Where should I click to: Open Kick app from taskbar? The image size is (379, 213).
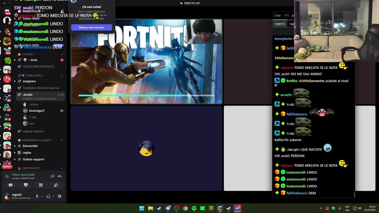[x=203, y=208]
